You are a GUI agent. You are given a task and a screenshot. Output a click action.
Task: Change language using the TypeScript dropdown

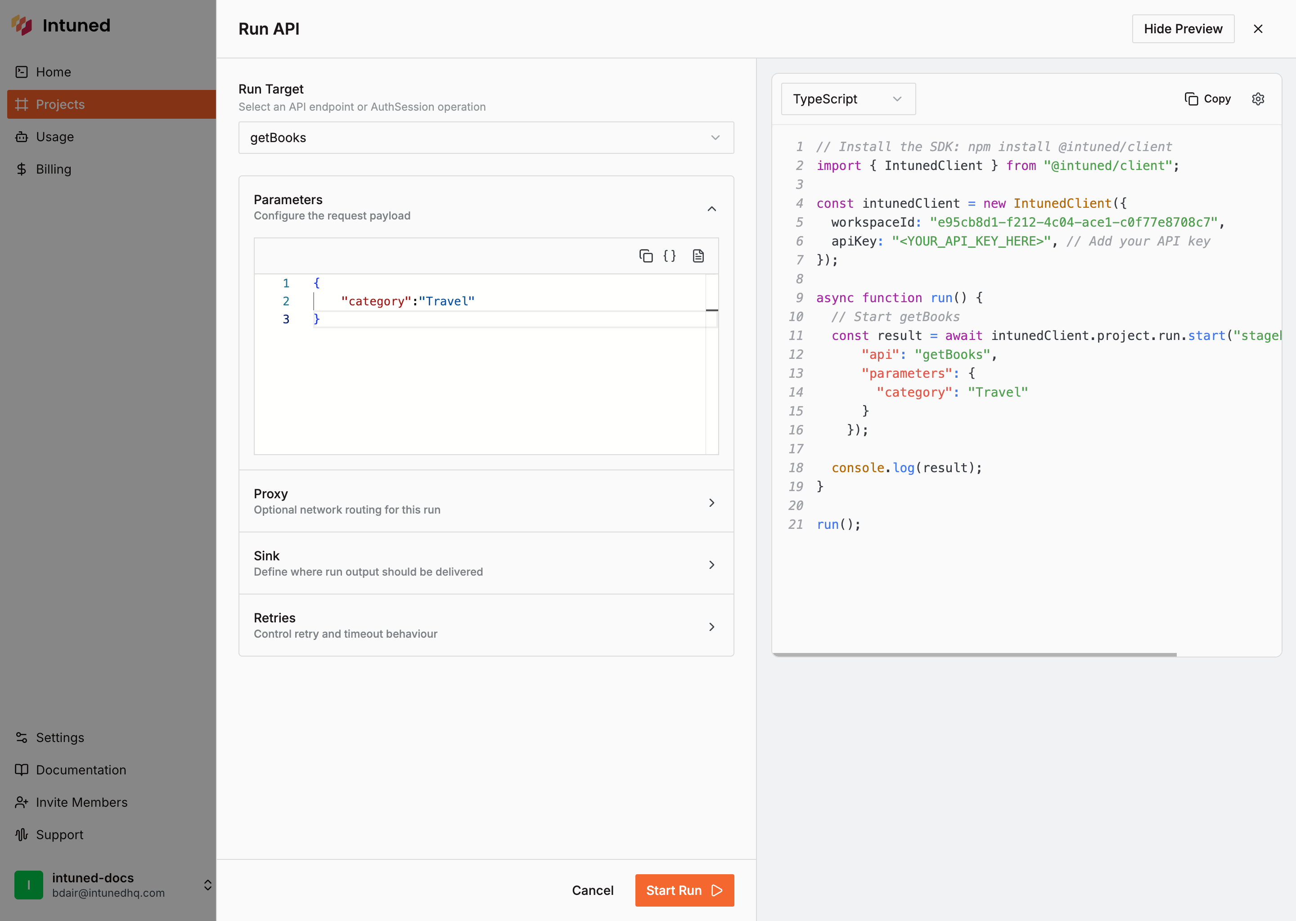pos(848,98)
